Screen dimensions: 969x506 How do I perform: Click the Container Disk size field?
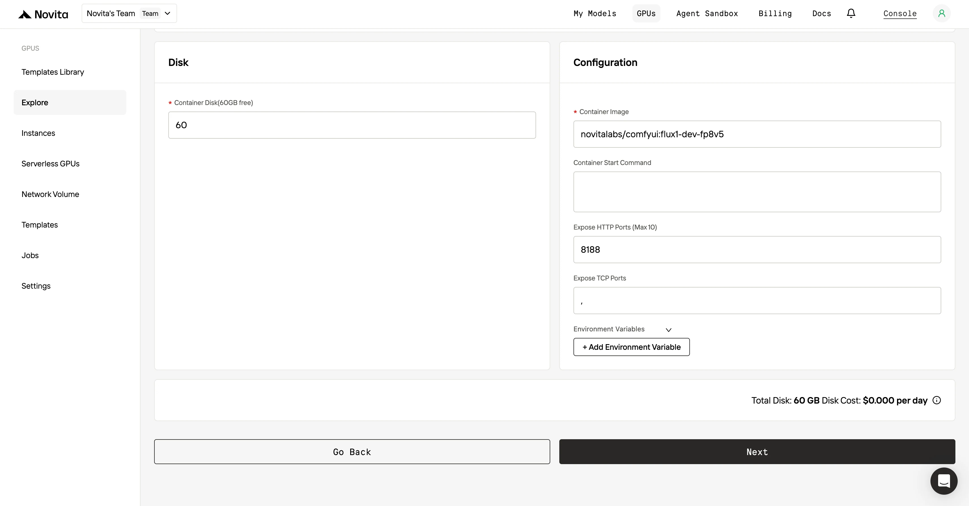(x=352, y=125)
